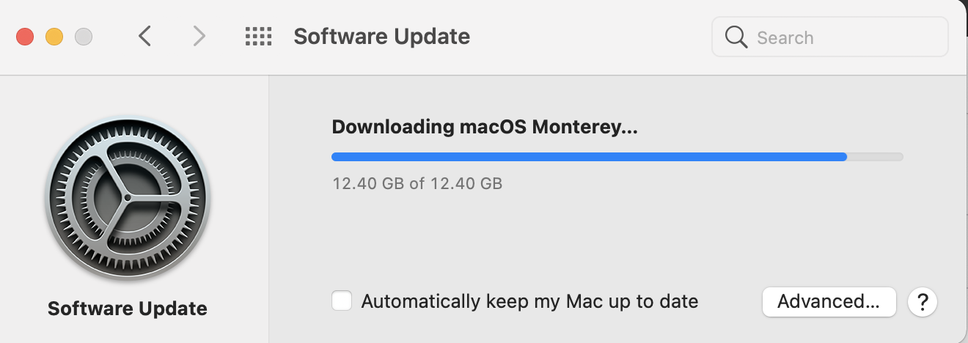Go back using the left chevron
This screenshot has width=968, height=343.
[x=144, y=36]
